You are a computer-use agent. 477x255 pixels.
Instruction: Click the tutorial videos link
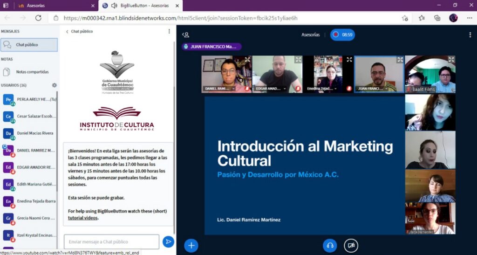(x=82, y=218)
